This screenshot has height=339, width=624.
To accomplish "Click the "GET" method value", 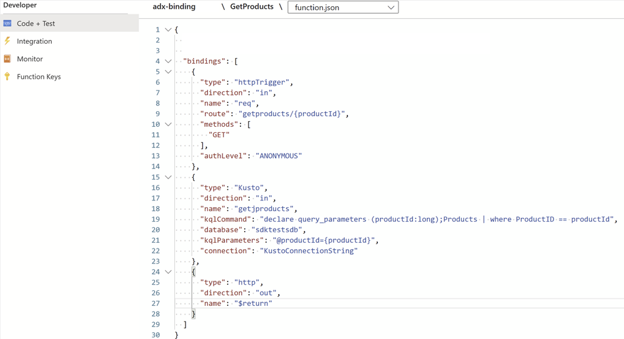I will pos(219,135).
